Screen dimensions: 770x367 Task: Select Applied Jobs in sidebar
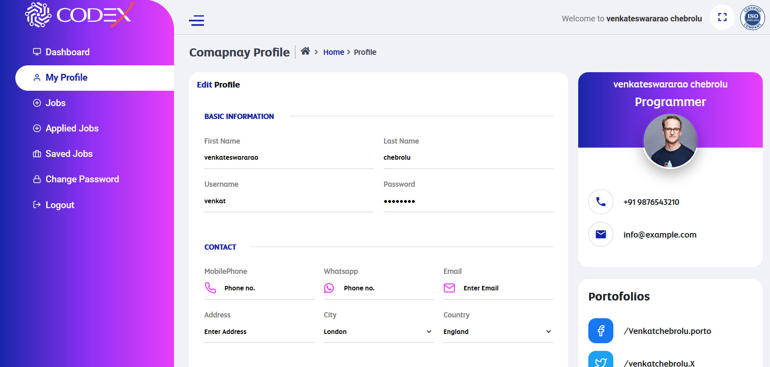click(x=72, y=128)
